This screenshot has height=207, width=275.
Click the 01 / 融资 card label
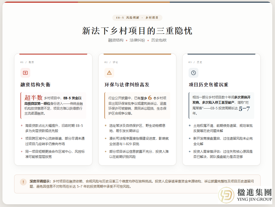click(27, 62)
